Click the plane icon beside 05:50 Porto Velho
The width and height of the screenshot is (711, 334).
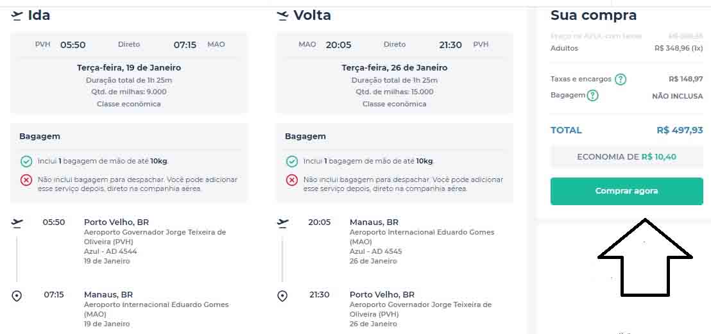(17, 222)
